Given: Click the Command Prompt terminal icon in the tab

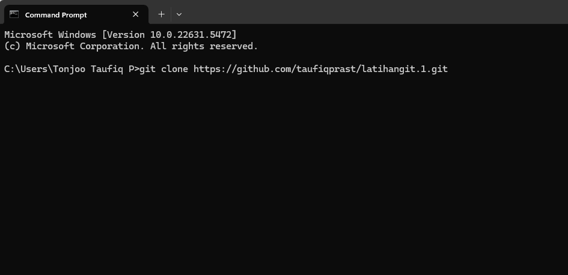Looking at the screenshot, I should (x=14, y=14).
